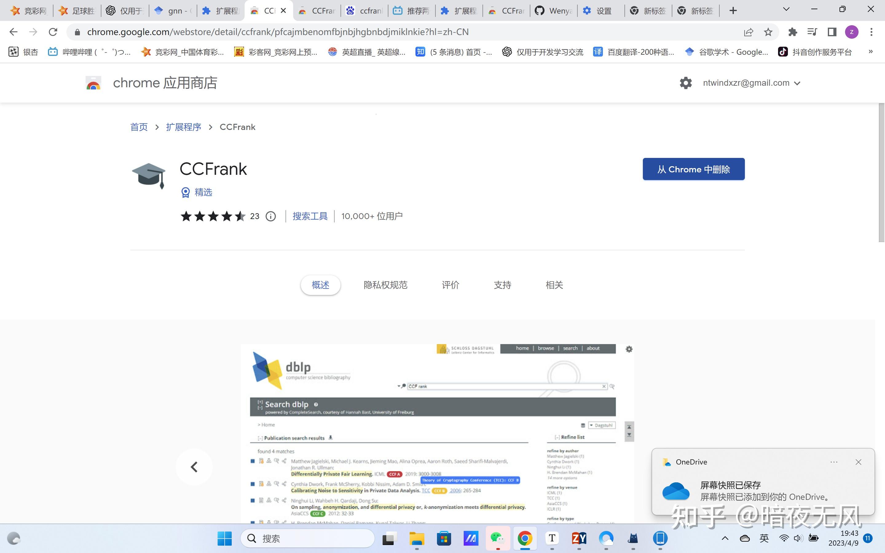This screenshot has width=885, height=553.
Task: Click the five-star rating display
Action: tap(213, 216)
